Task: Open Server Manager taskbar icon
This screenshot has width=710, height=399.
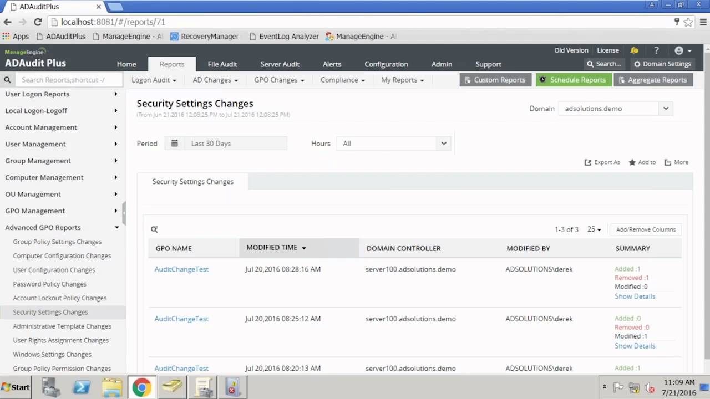Action: coord(51,387)
